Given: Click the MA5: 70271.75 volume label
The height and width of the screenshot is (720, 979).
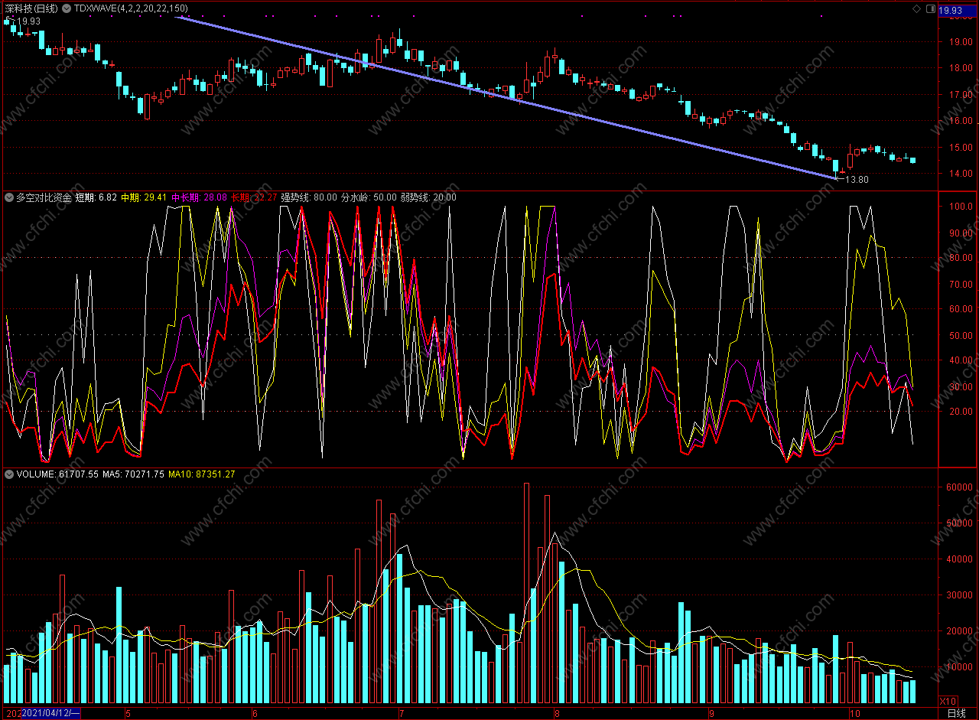Looking at the screenshot, I should coord(132,474).
